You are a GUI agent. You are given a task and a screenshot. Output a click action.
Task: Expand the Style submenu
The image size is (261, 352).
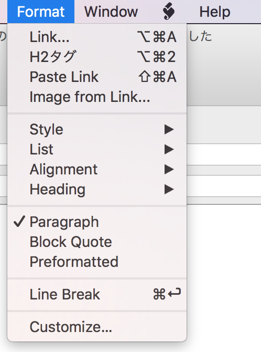click(97, 129)
